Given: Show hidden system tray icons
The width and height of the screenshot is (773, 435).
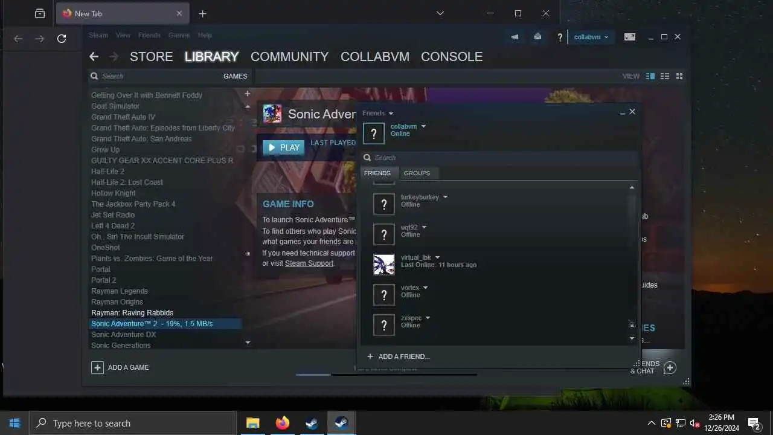Looking at the screenshot, I should tap(651, 423).
